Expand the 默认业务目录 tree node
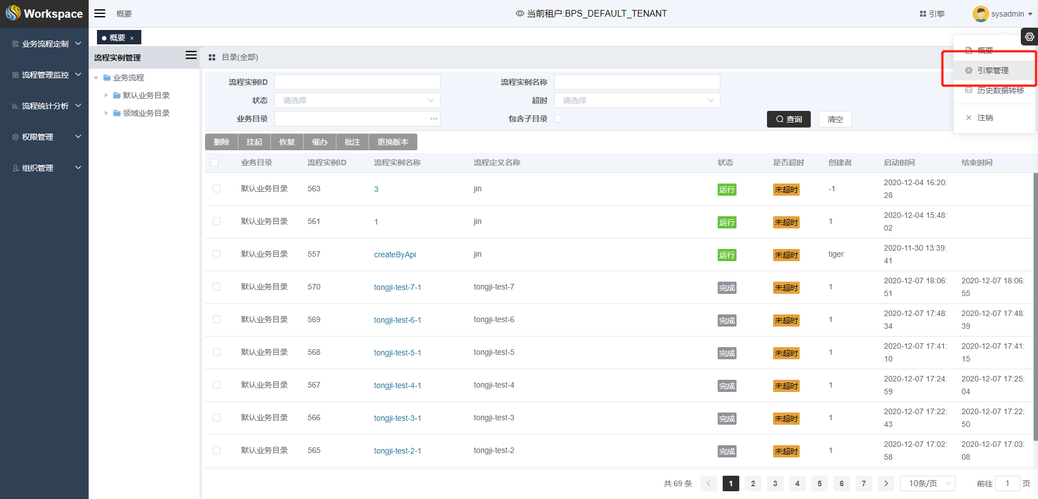Screen dimensions: 1038x499 click(106, 95)
